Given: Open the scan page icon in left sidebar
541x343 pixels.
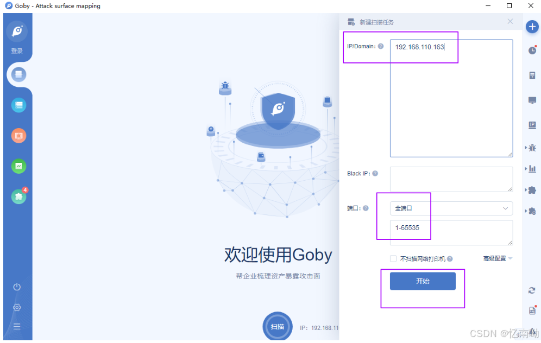Looking at the screenshot, I should (x=18, y=74).
